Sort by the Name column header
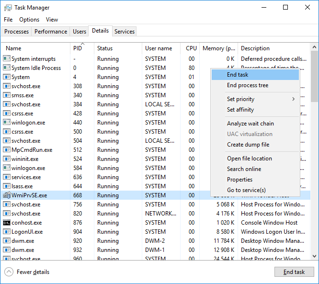 tap(36, 48)
